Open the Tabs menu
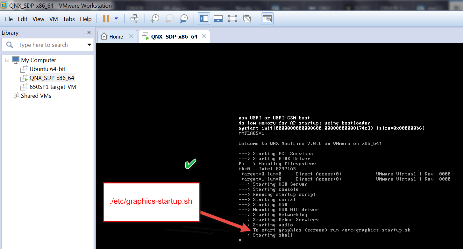This screenshot has height=249, width=463. 69,19
